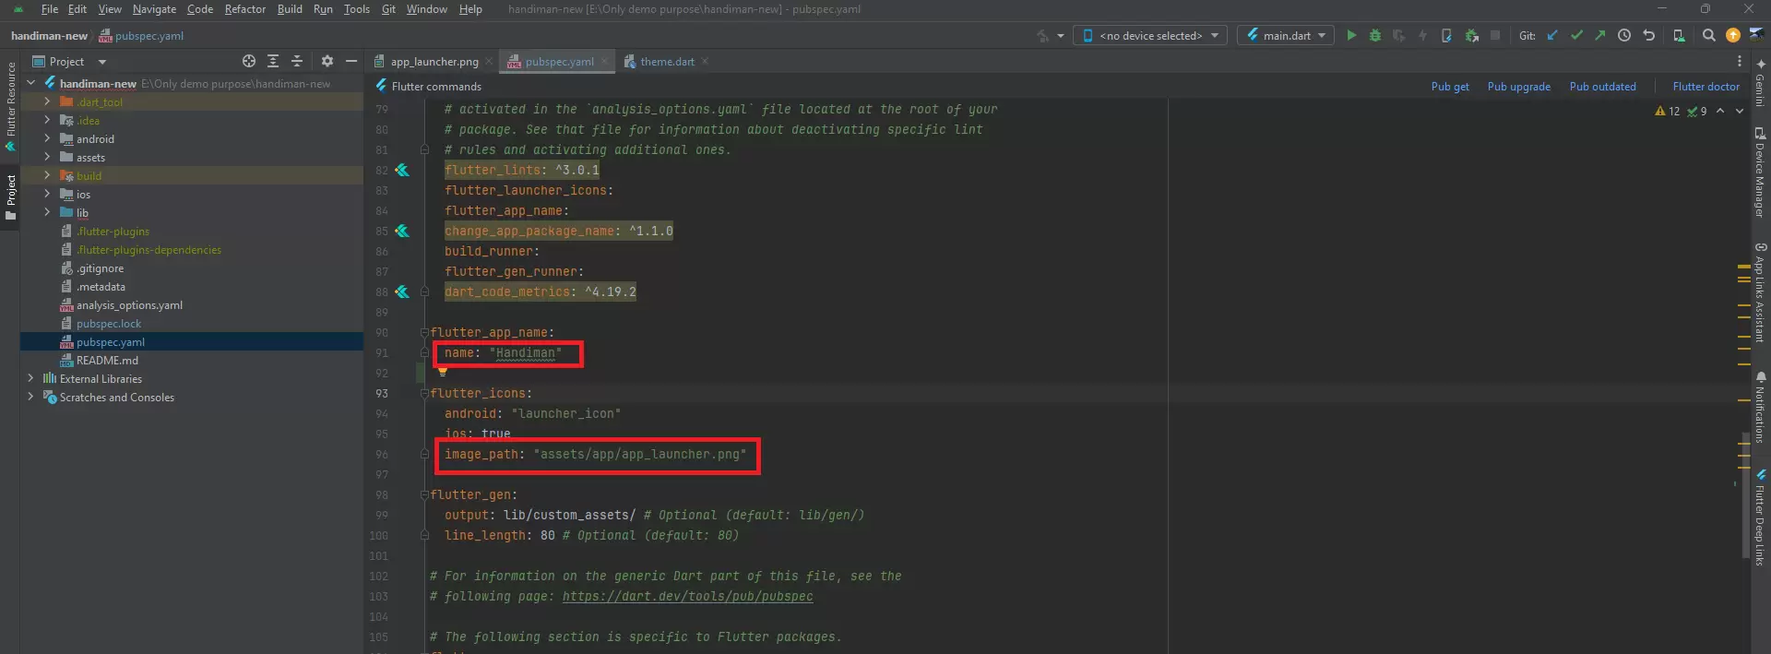Select analysis_options.yaml in the project tree
Image resolution: width=1771 pixels, height=654 pixels.
[129, 305]
